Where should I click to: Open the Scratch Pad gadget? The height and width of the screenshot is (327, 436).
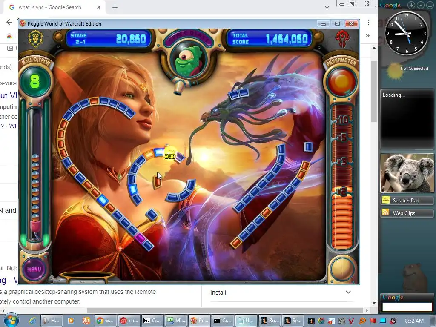click(407, 200)
